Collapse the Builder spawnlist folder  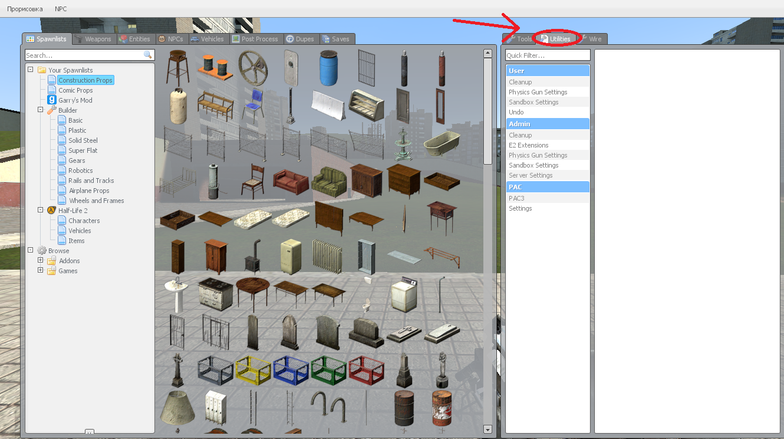point(41,110)
